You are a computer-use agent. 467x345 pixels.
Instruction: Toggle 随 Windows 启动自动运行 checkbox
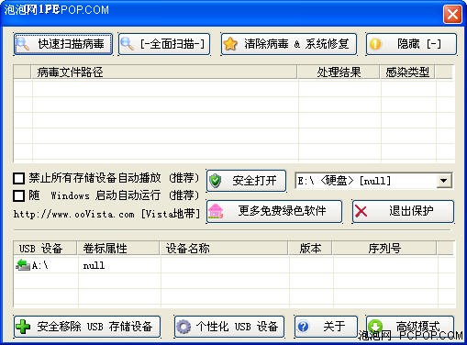point(18,195)
